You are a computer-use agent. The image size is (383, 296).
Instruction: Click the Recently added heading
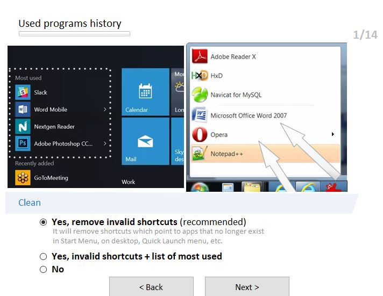click(34, 163)
